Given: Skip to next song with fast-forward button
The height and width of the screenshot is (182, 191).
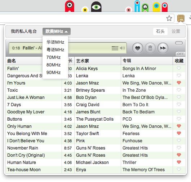Looking at the screenshot, I should tap(163, 48).
